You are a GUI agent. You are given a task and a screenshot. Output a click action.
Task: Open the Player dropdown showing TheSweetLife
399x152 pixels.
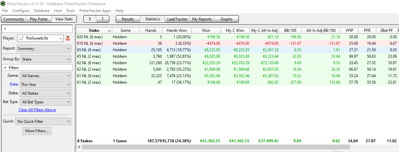point(40,38)
